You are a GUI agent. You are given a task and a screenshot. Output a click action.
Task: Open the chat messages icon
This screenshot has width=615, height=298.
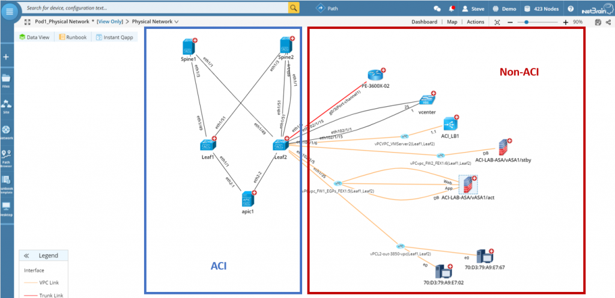[x=437, y=8]
